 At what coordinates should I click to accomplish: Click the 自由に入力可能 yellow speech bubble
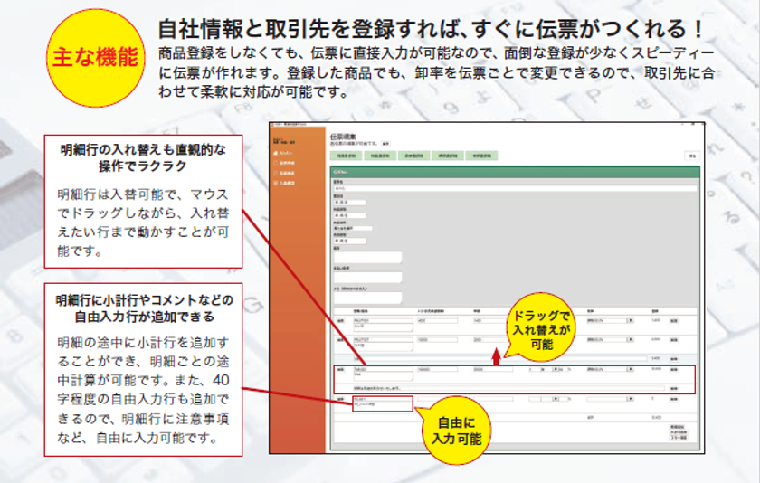click(456, 431)
